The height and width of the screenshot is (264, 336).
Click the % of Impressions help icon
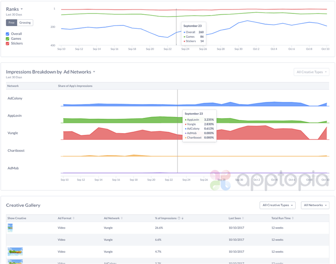179,218
